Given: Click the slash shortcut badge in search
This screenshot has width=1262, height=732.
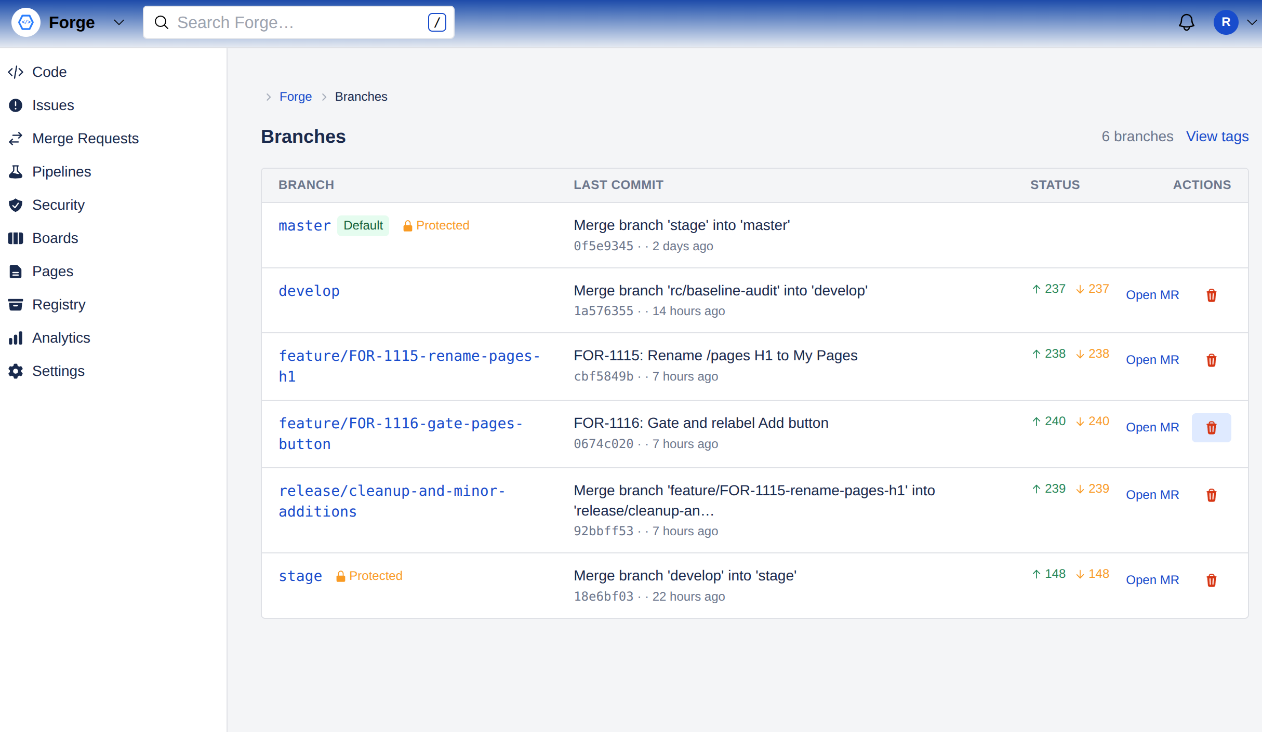Looking at the screenshot, I should tap(437, 22).
